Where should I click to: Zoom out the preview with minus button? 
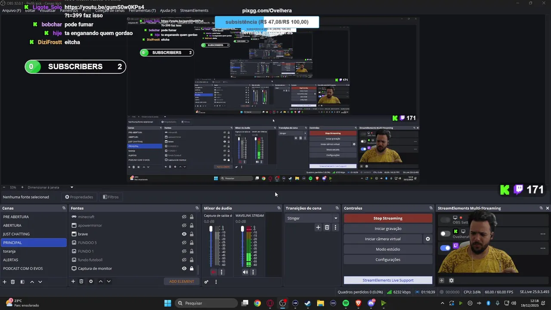[4, 187]
